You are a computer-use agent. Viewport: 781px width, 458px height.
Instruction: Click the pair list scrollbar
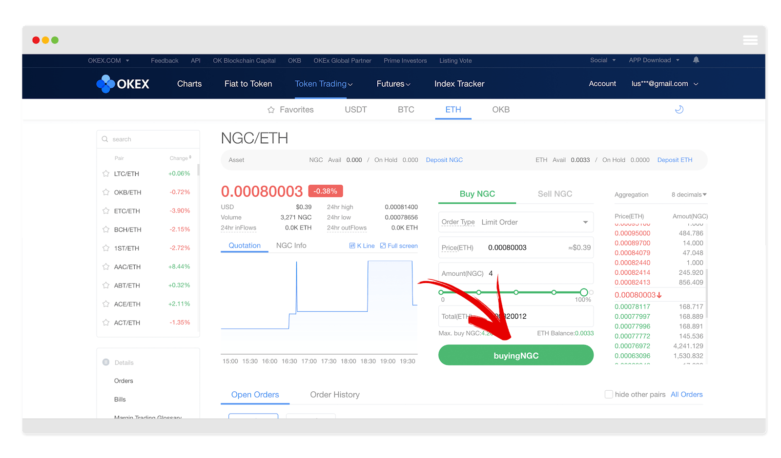tap(198, 170)
